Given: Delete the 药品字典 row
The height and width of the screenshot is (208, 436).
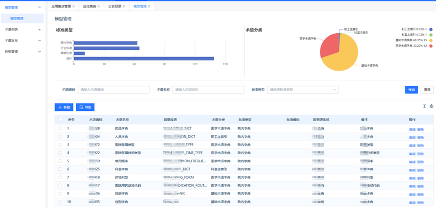Looking at the screenshot, I should tap(420, 129).
